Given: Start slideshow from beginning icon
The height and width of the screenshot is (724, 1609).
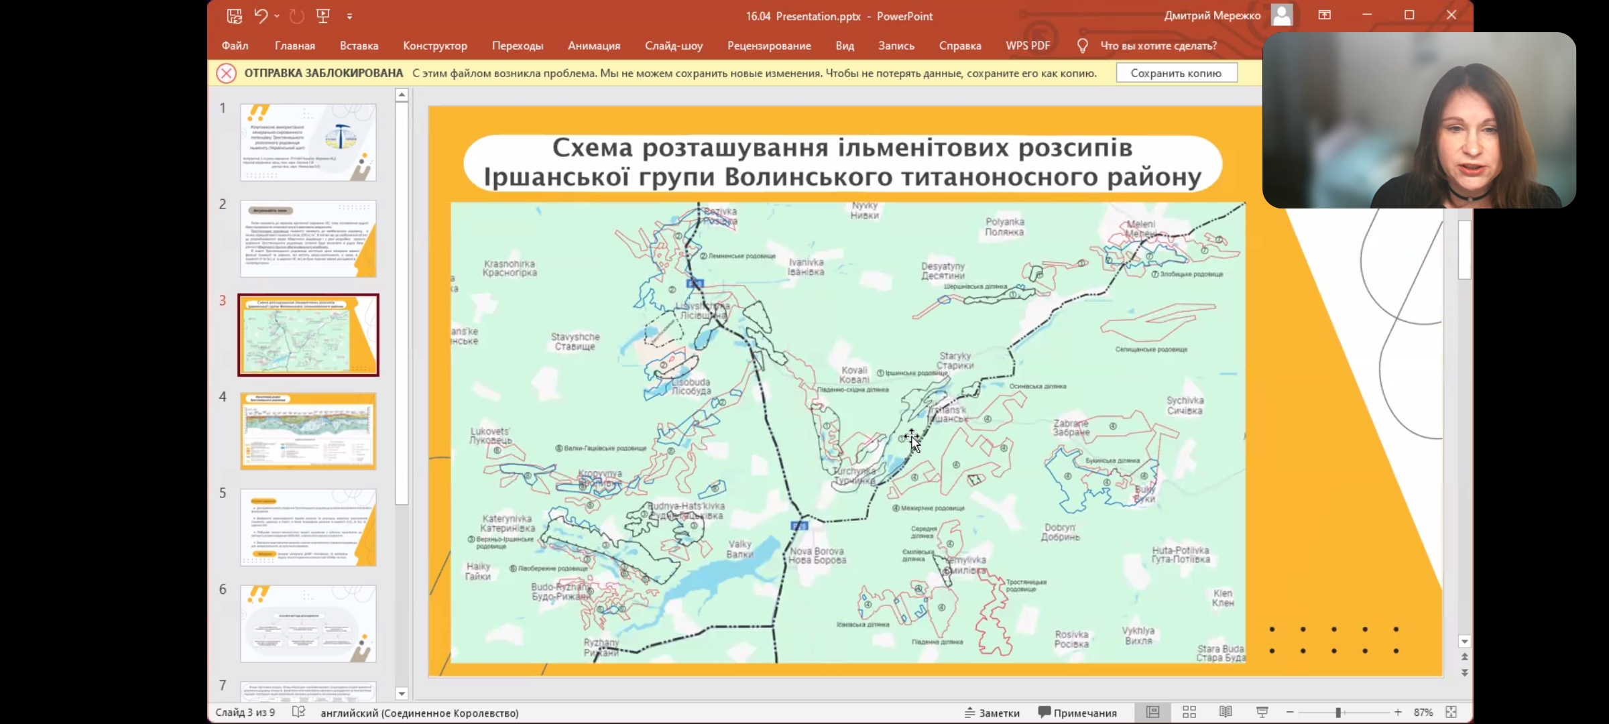Looking at the screenshot, I should point(323,16).
